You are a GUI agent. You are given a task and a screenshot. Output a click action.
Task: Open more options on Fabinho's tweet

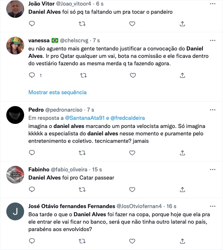coord(213,169)
